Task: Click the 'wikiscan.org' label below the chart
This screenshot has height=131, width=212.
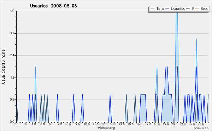Action: click(106, 128)
